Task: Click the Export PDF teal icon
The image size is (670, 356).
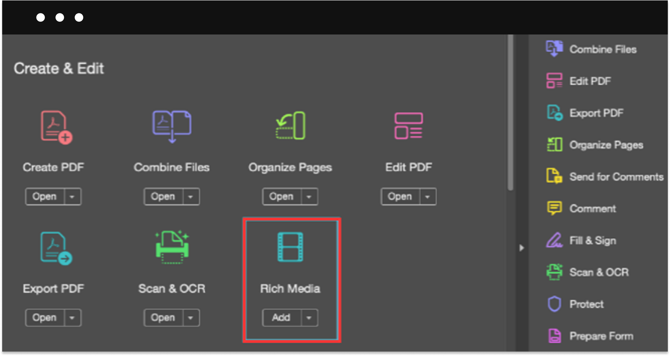Action: pos(56,248)
